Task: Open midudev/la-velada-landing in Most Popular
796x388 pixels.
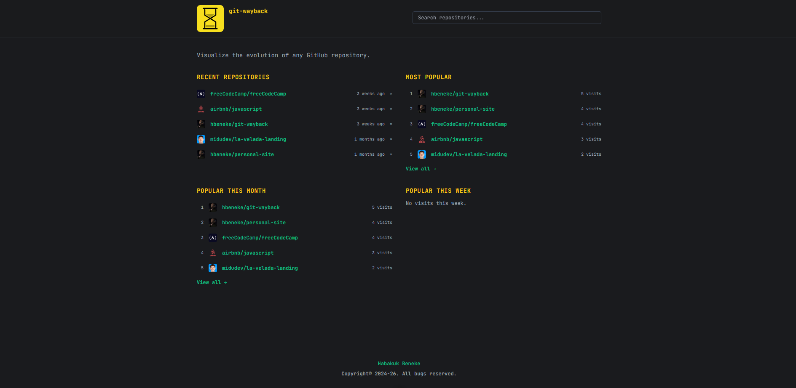Action: point(469,154)
